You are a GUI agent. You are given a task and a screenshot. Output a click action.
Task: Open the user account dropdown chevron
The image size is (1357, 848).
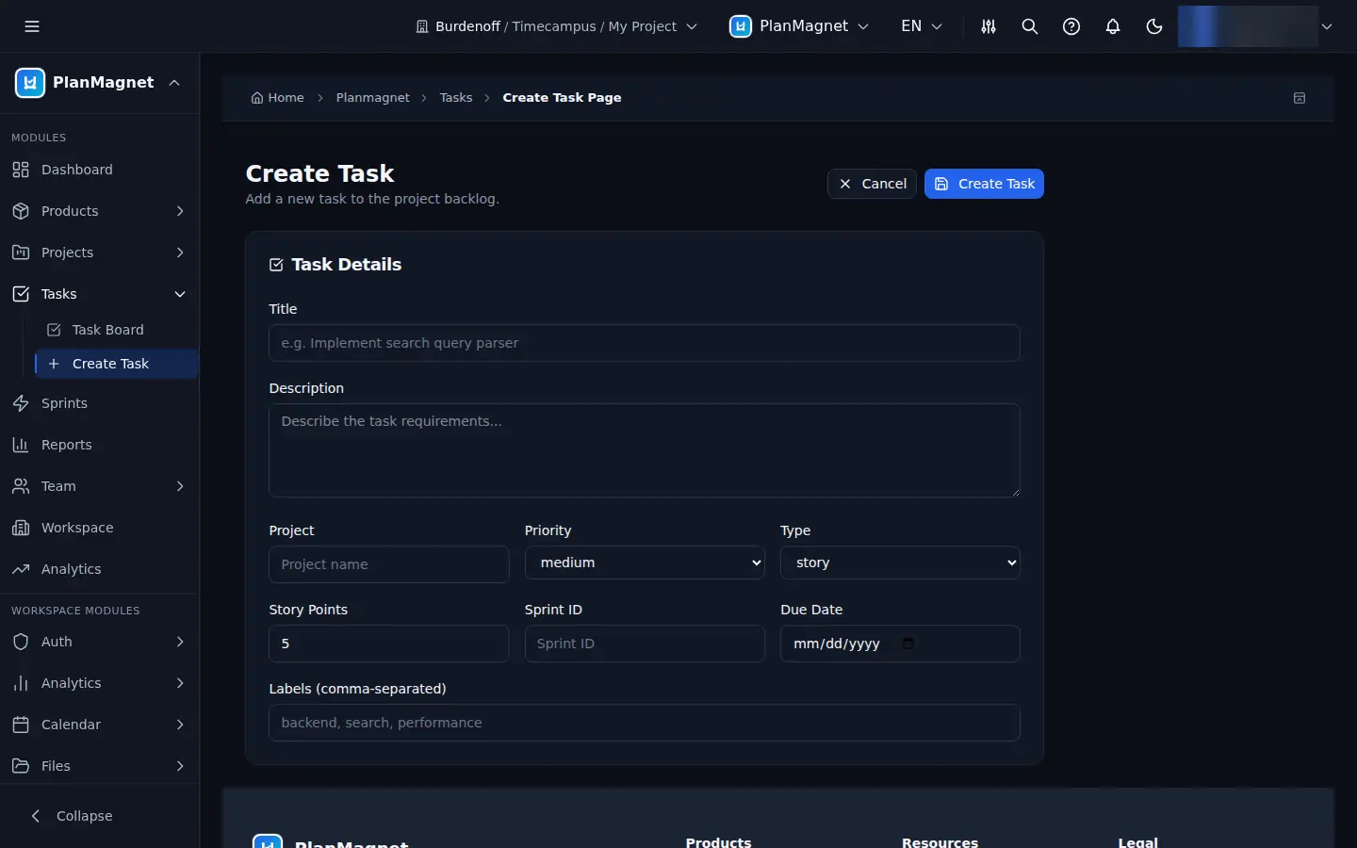tap(1327, 26)
